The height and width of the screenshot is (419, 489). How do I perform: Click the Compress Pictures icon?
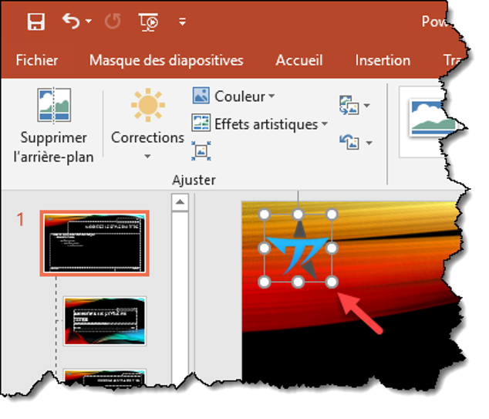(x=201, y=150)
